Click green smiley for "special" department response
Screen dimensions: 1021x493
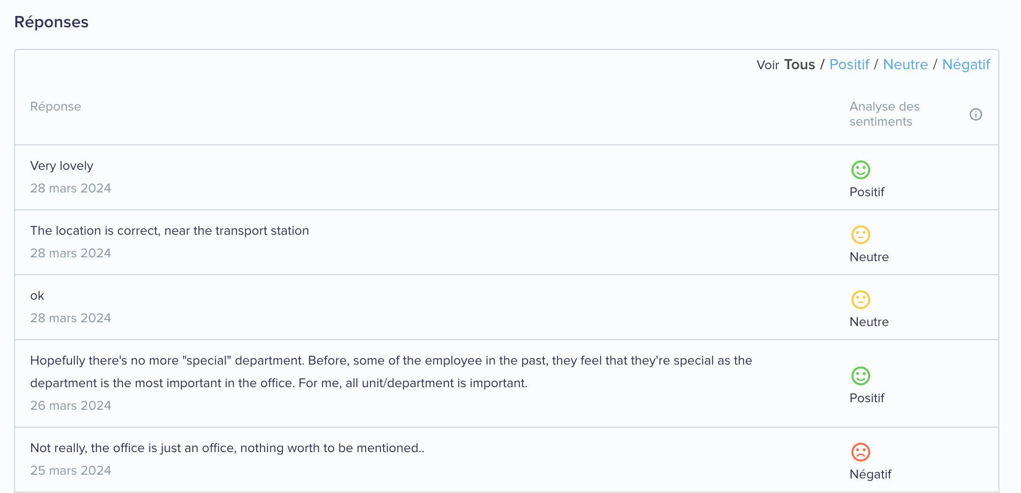[x=861, y=376]
